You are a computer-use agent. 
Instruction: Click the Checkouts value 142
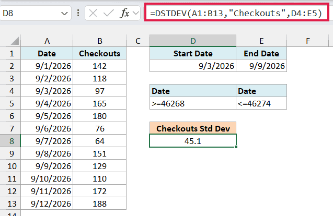pos(100,66)
